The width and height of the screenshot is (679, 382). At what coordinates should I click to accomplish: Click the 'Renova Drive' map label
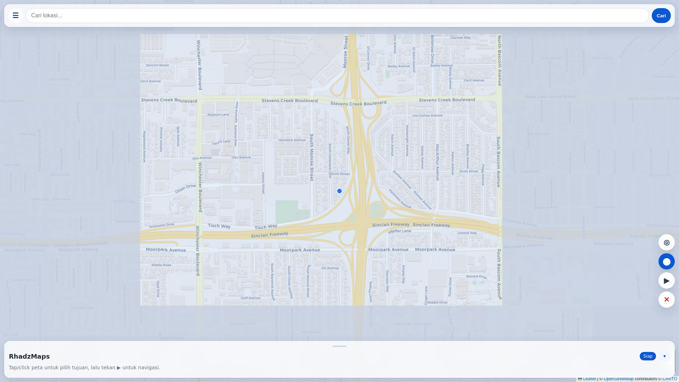pos(477,277)
